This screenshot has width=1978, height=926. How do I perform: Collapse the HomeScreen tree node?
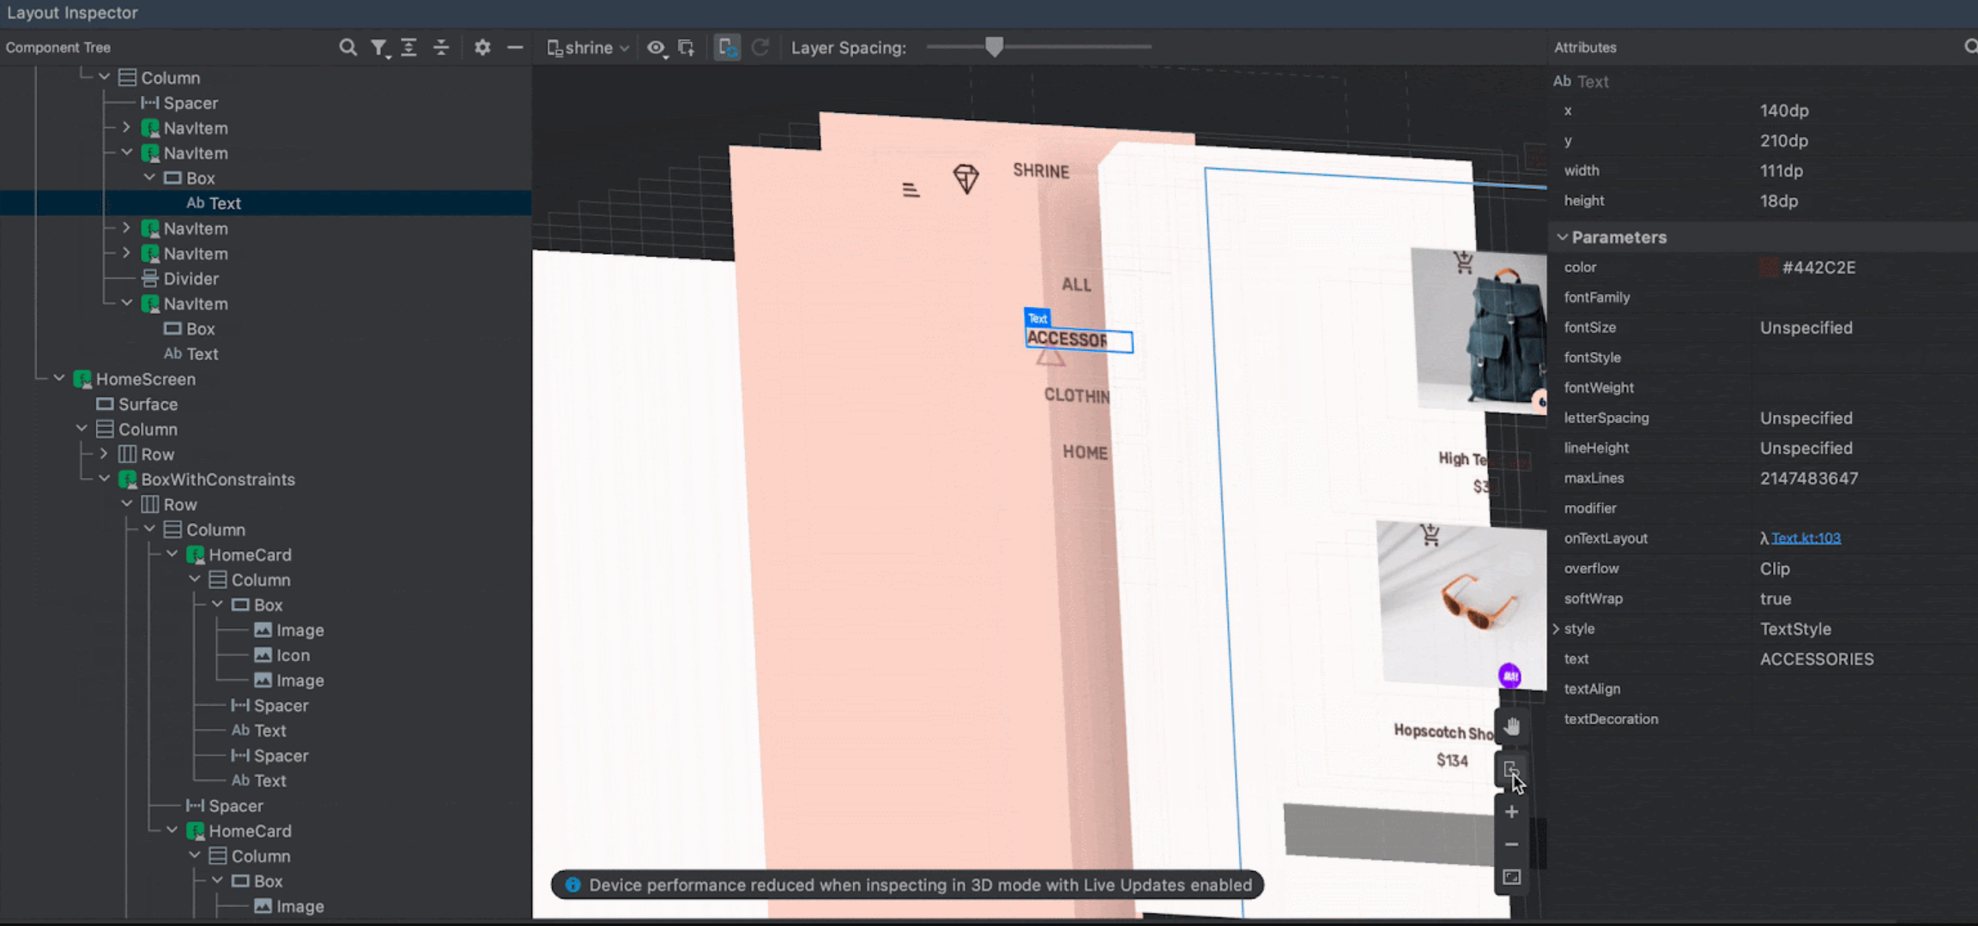click(59, 378)
